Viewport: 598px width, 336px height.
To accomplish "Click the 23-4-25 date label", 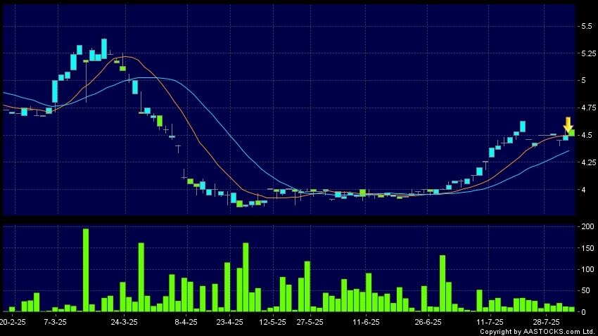I will tap(229, 322).
